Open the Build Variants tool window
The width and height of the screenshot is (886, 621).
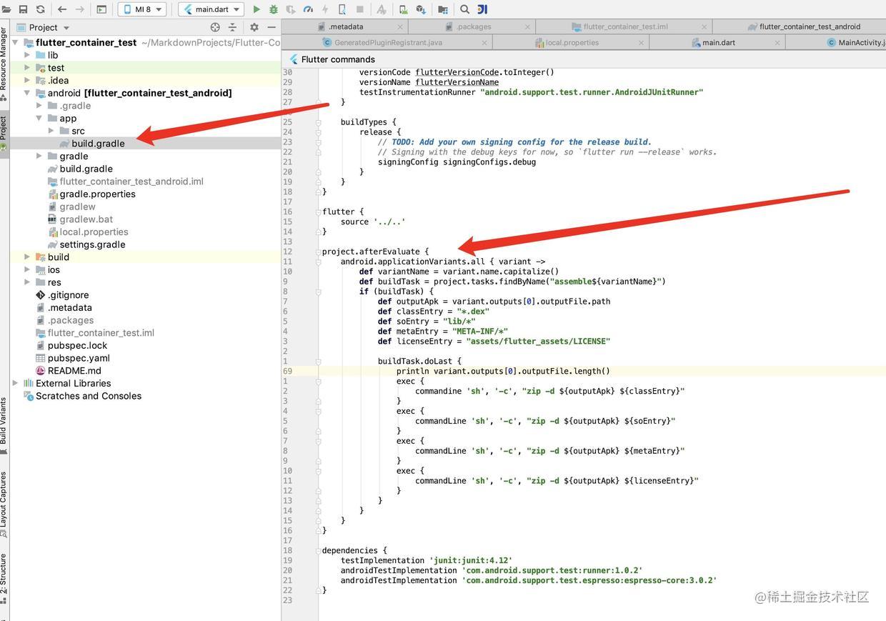pyautogui.click(x=4, y=425)
